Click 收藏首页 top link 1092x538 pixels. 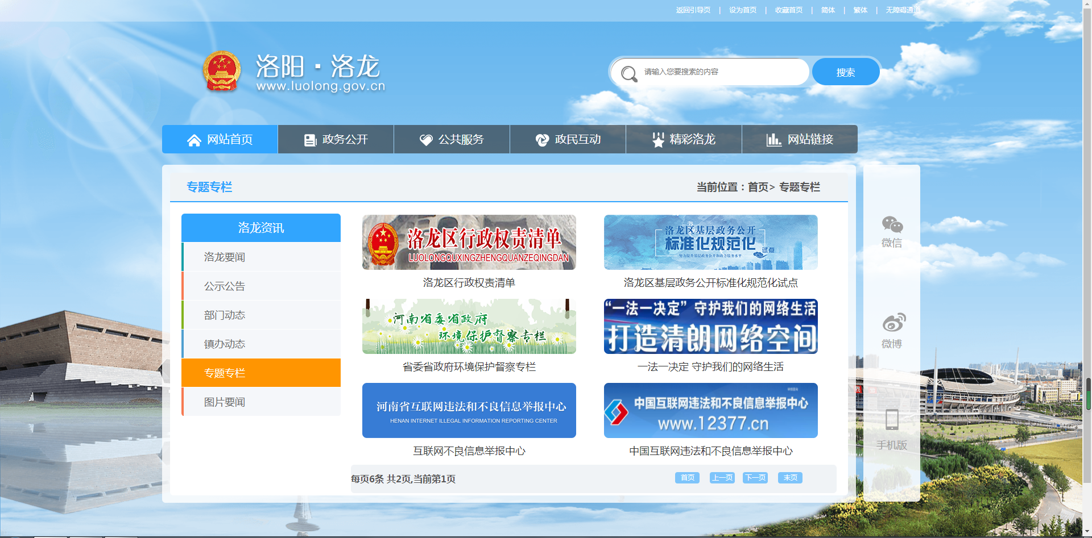pos(789,10)
